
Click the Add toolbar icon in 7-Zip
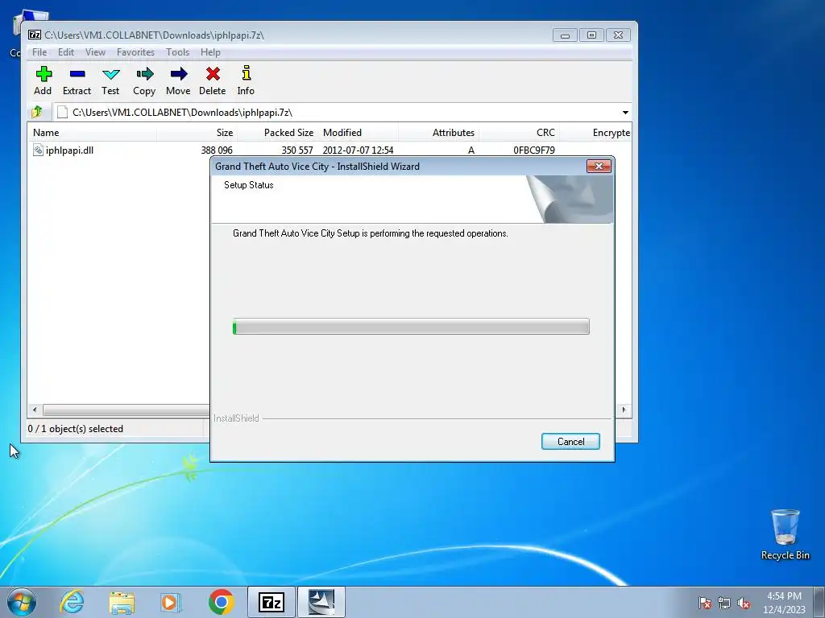pos(44,80)
